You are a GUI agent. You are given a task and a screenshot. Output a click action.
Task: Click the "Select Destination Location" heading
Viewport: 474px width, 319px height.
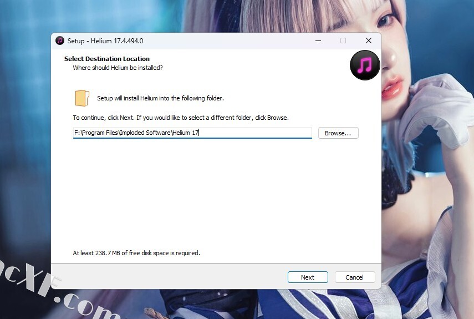click(107, 59)
